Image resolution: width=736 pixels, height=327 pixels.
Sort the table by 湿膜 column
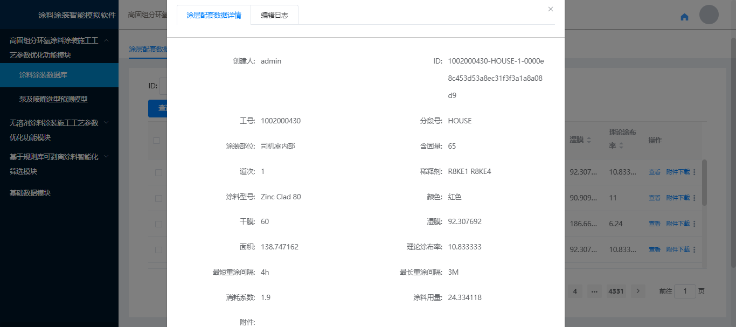coord(588,140)
